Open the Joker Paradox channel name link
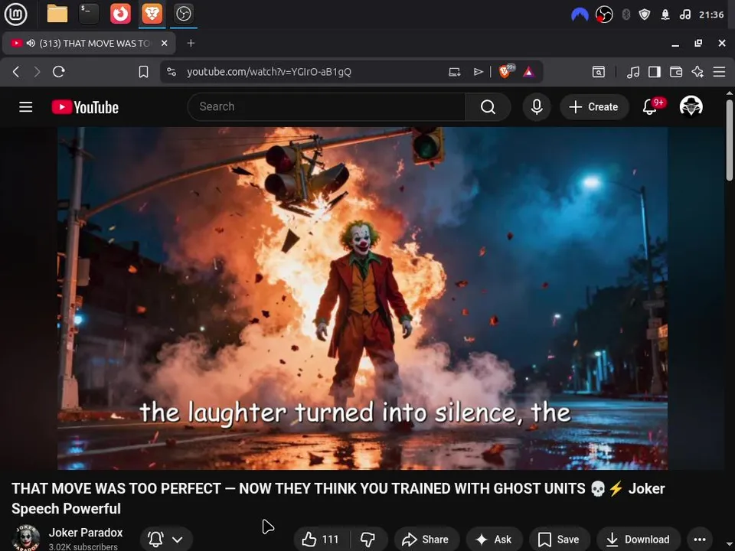This screenshot has height=551, width=735. 86,533
